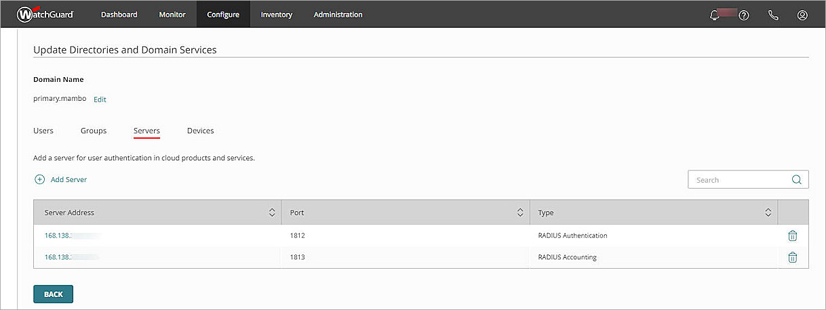Click the WatchGuard logo
826x310 pixels.
[45, 14]
